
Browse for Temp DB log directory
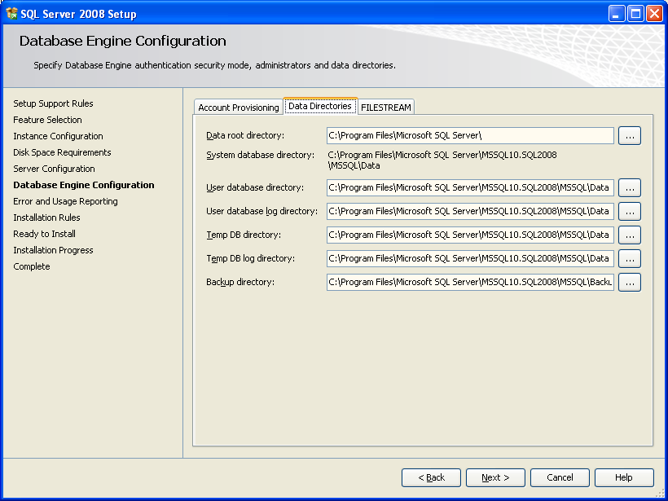point(630,258)
